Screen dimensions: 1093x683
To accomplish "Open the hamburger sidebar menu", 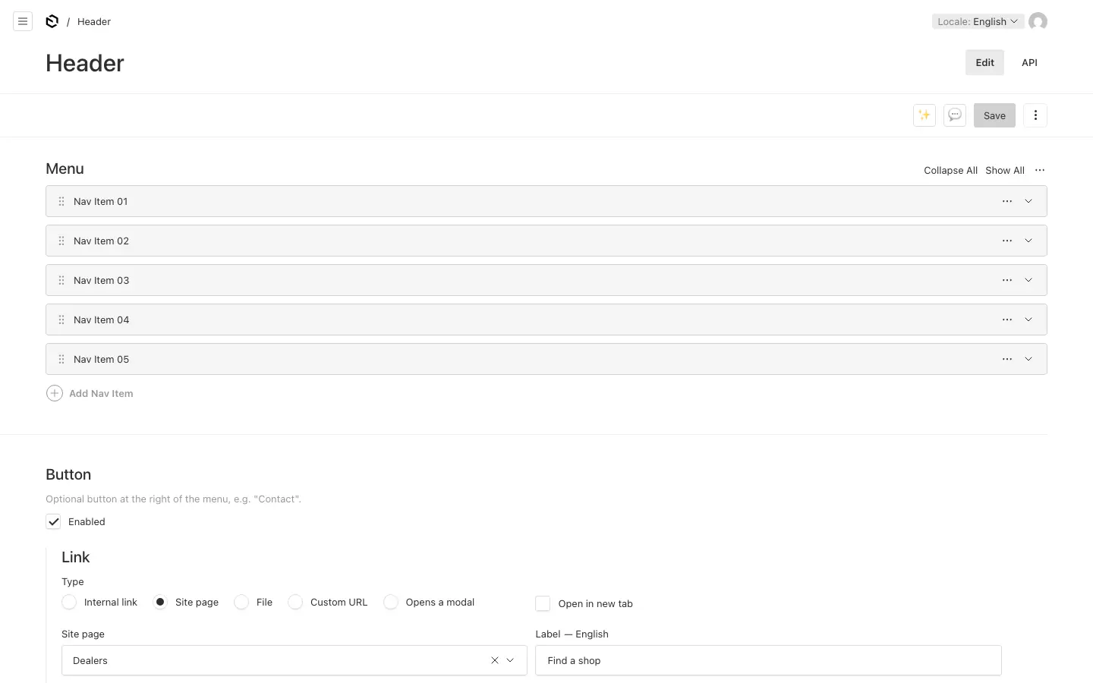I will coord(23,21).
